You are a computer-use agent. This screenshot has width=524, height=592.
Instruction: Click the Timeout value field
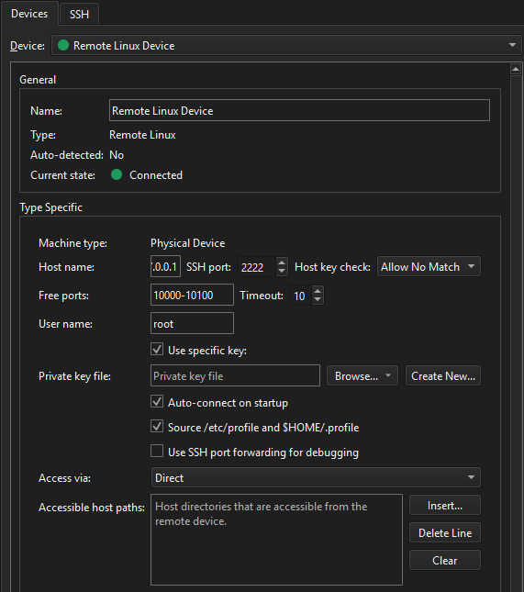[x=301, y=296]
